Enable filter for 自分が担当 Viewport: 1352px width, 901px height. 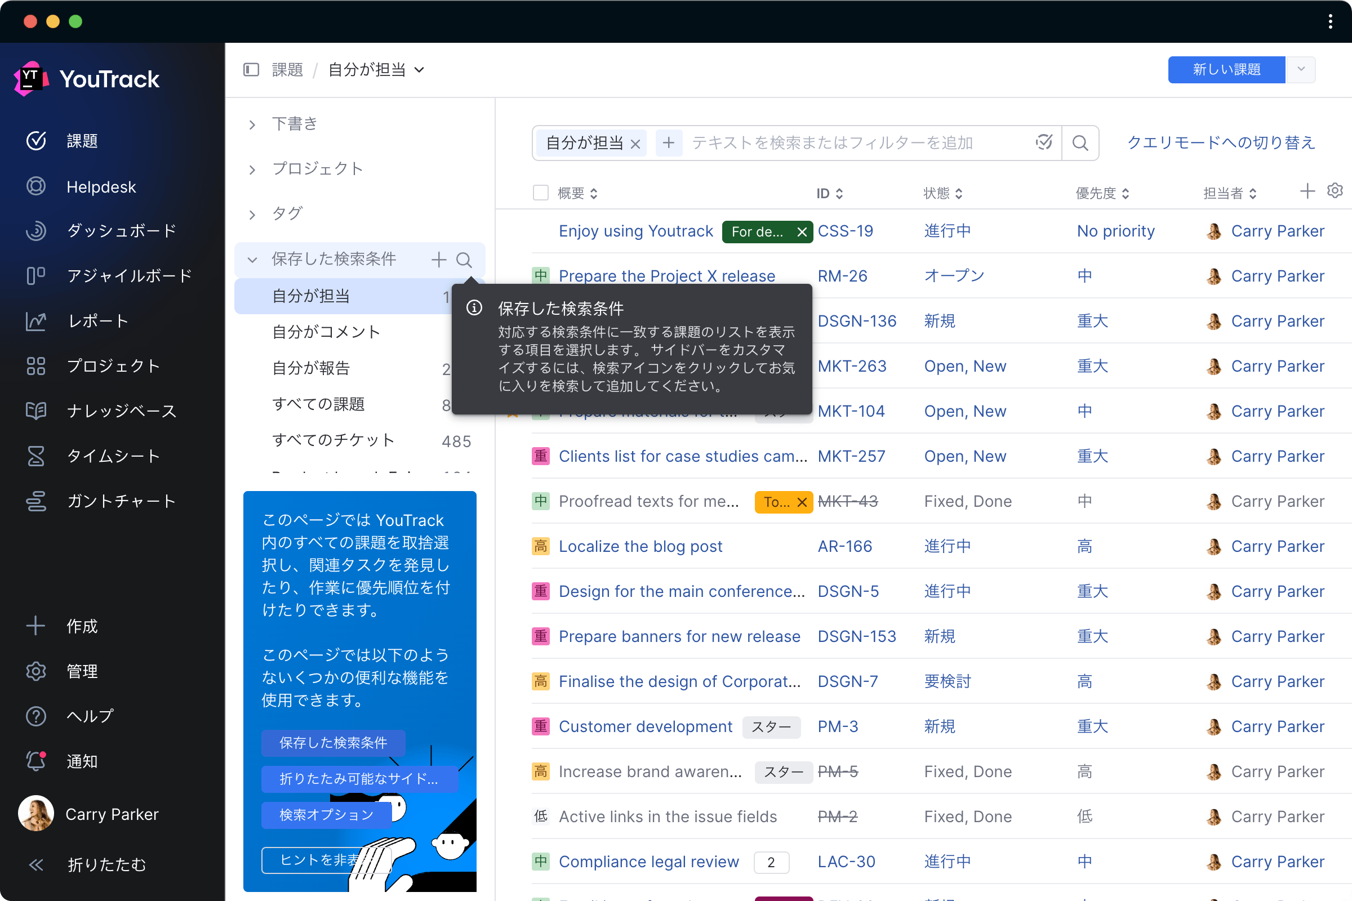coord(314,296)
